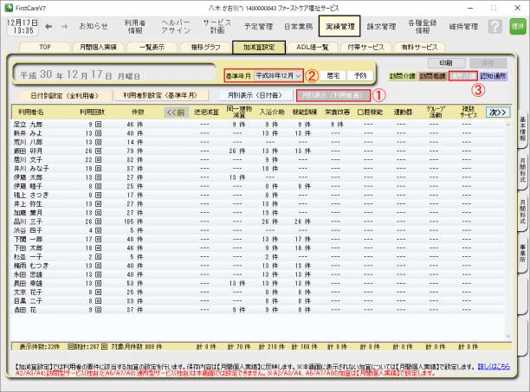The height and width of the screenshot is (392, 530).
Task: Switch to the 月間個人実績 tab
Action: click(x=96, y=48)
